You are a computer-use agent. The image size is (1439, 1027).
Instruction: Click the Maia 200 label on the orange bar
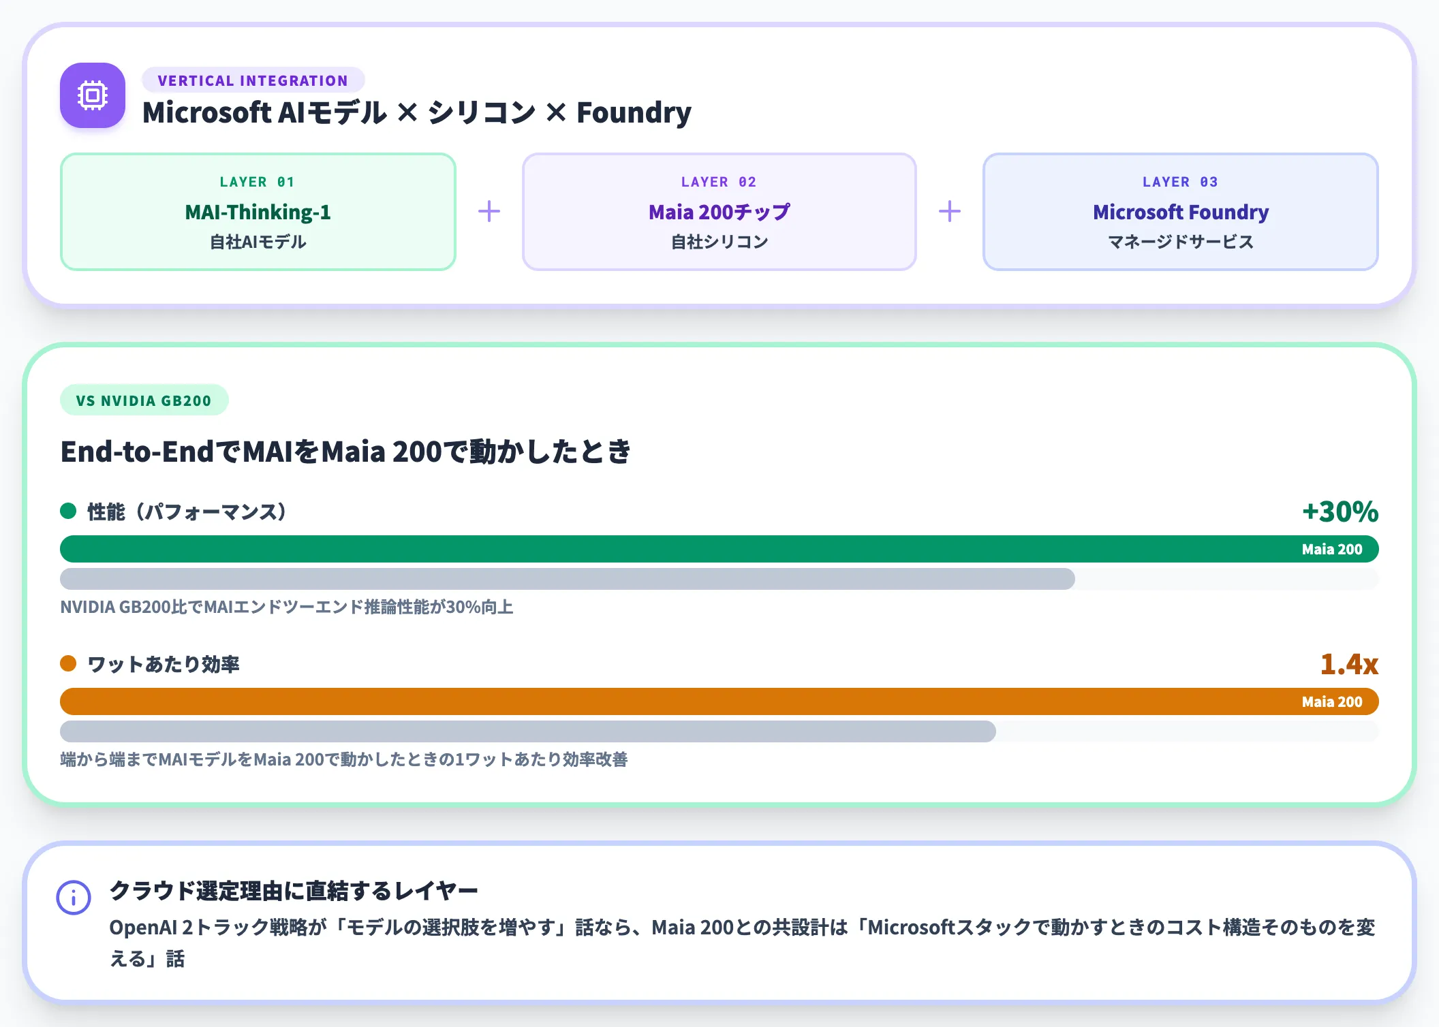point(1332,701)
